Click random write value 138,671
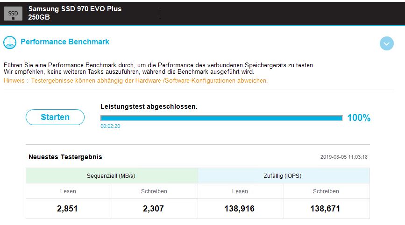405x225 pixels. click(x=325, y=209)
